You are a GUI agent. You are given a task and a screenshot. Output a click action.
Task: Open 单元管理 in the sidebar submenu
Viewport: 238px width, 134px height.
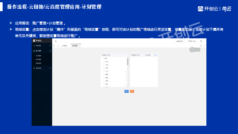point(38,60)
